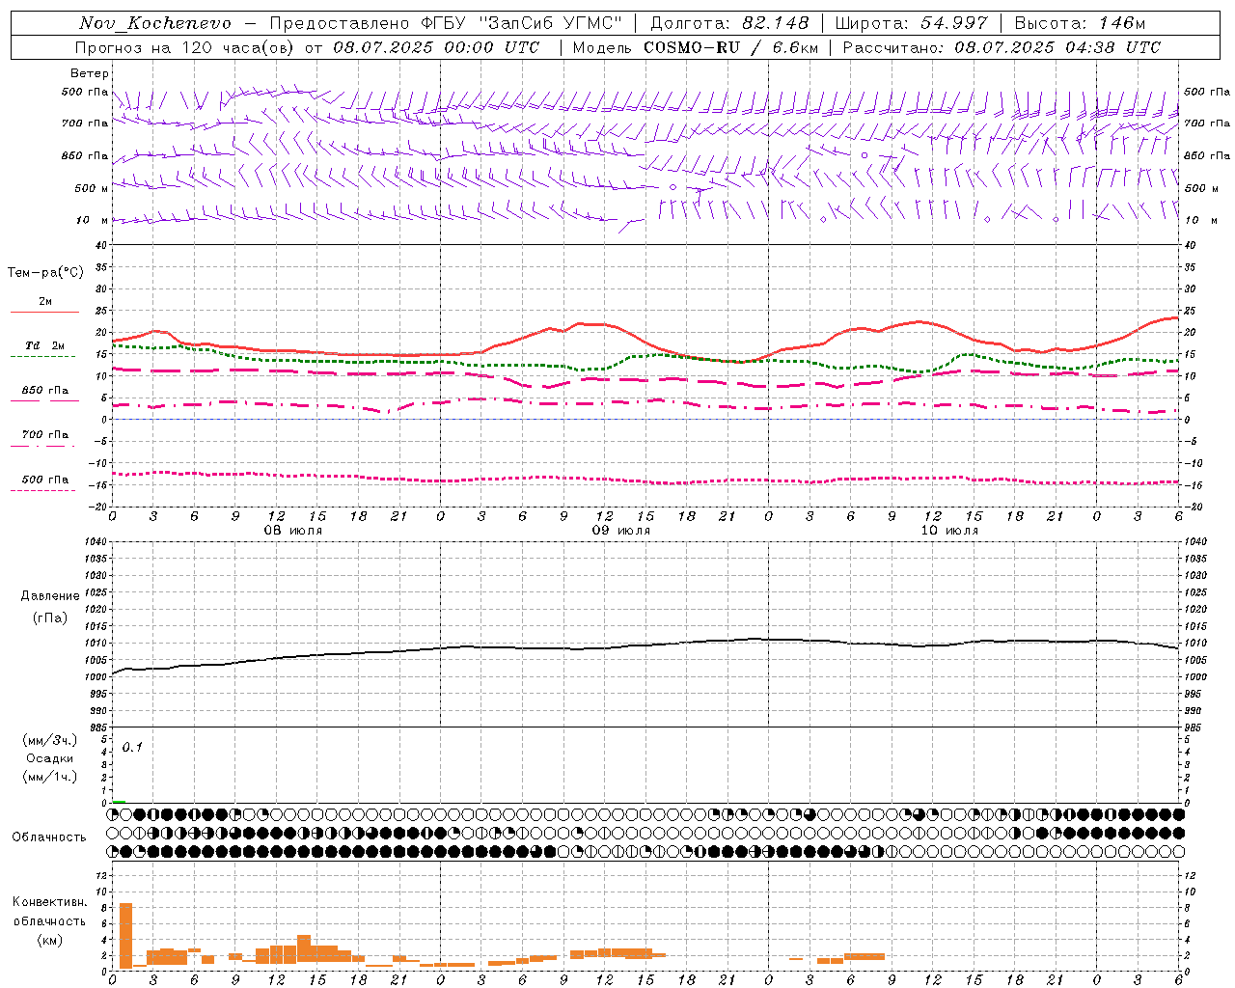Click the (мм/1ч.) precipitation unit label
The image size is (1235, 988).
[50, 777]
